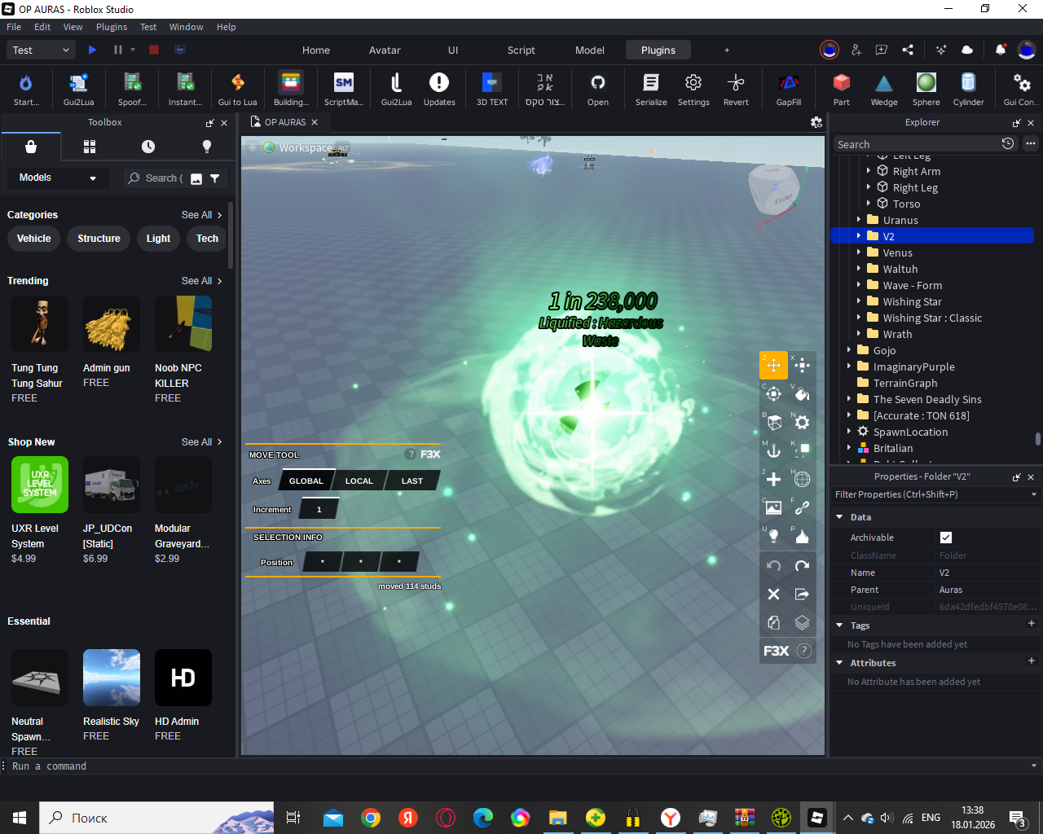This screenshot has width=1043, height=834.
Task: Open the Models category dropdown
Action: pos(58,178)
